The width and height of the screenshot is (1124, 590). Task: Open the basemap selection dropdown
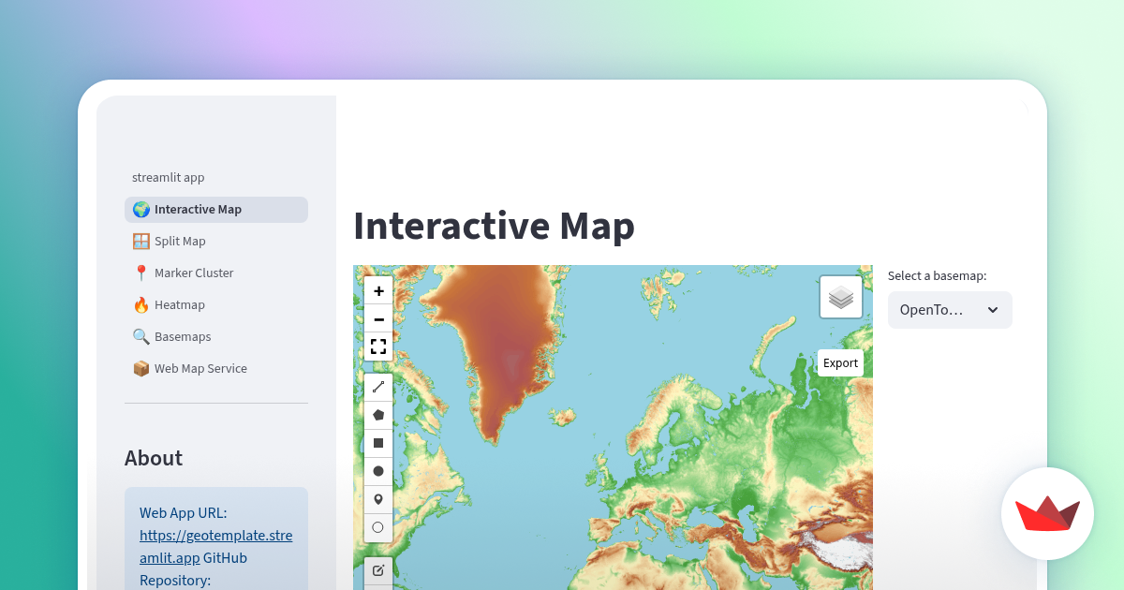point(950,310)
